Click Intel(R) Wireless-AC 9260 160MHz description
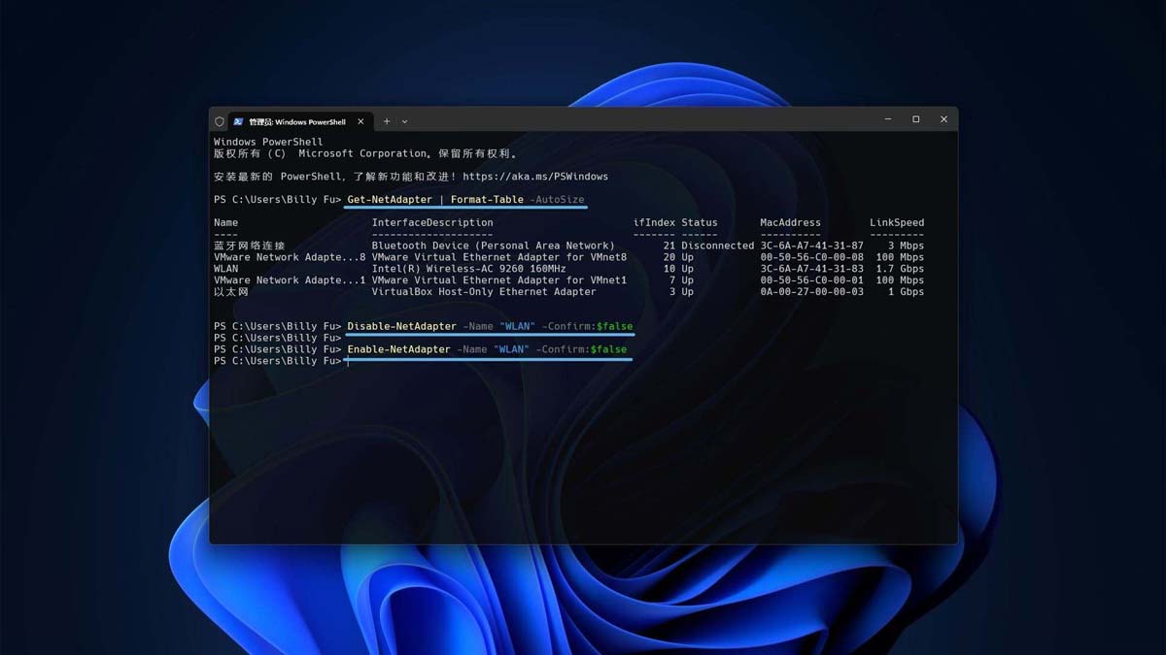1166x655 pixels. [468, 269]
